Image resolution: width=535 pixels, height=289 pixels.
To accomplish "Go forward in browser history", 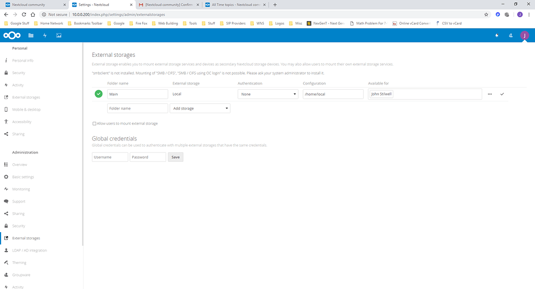I will 15,15.
